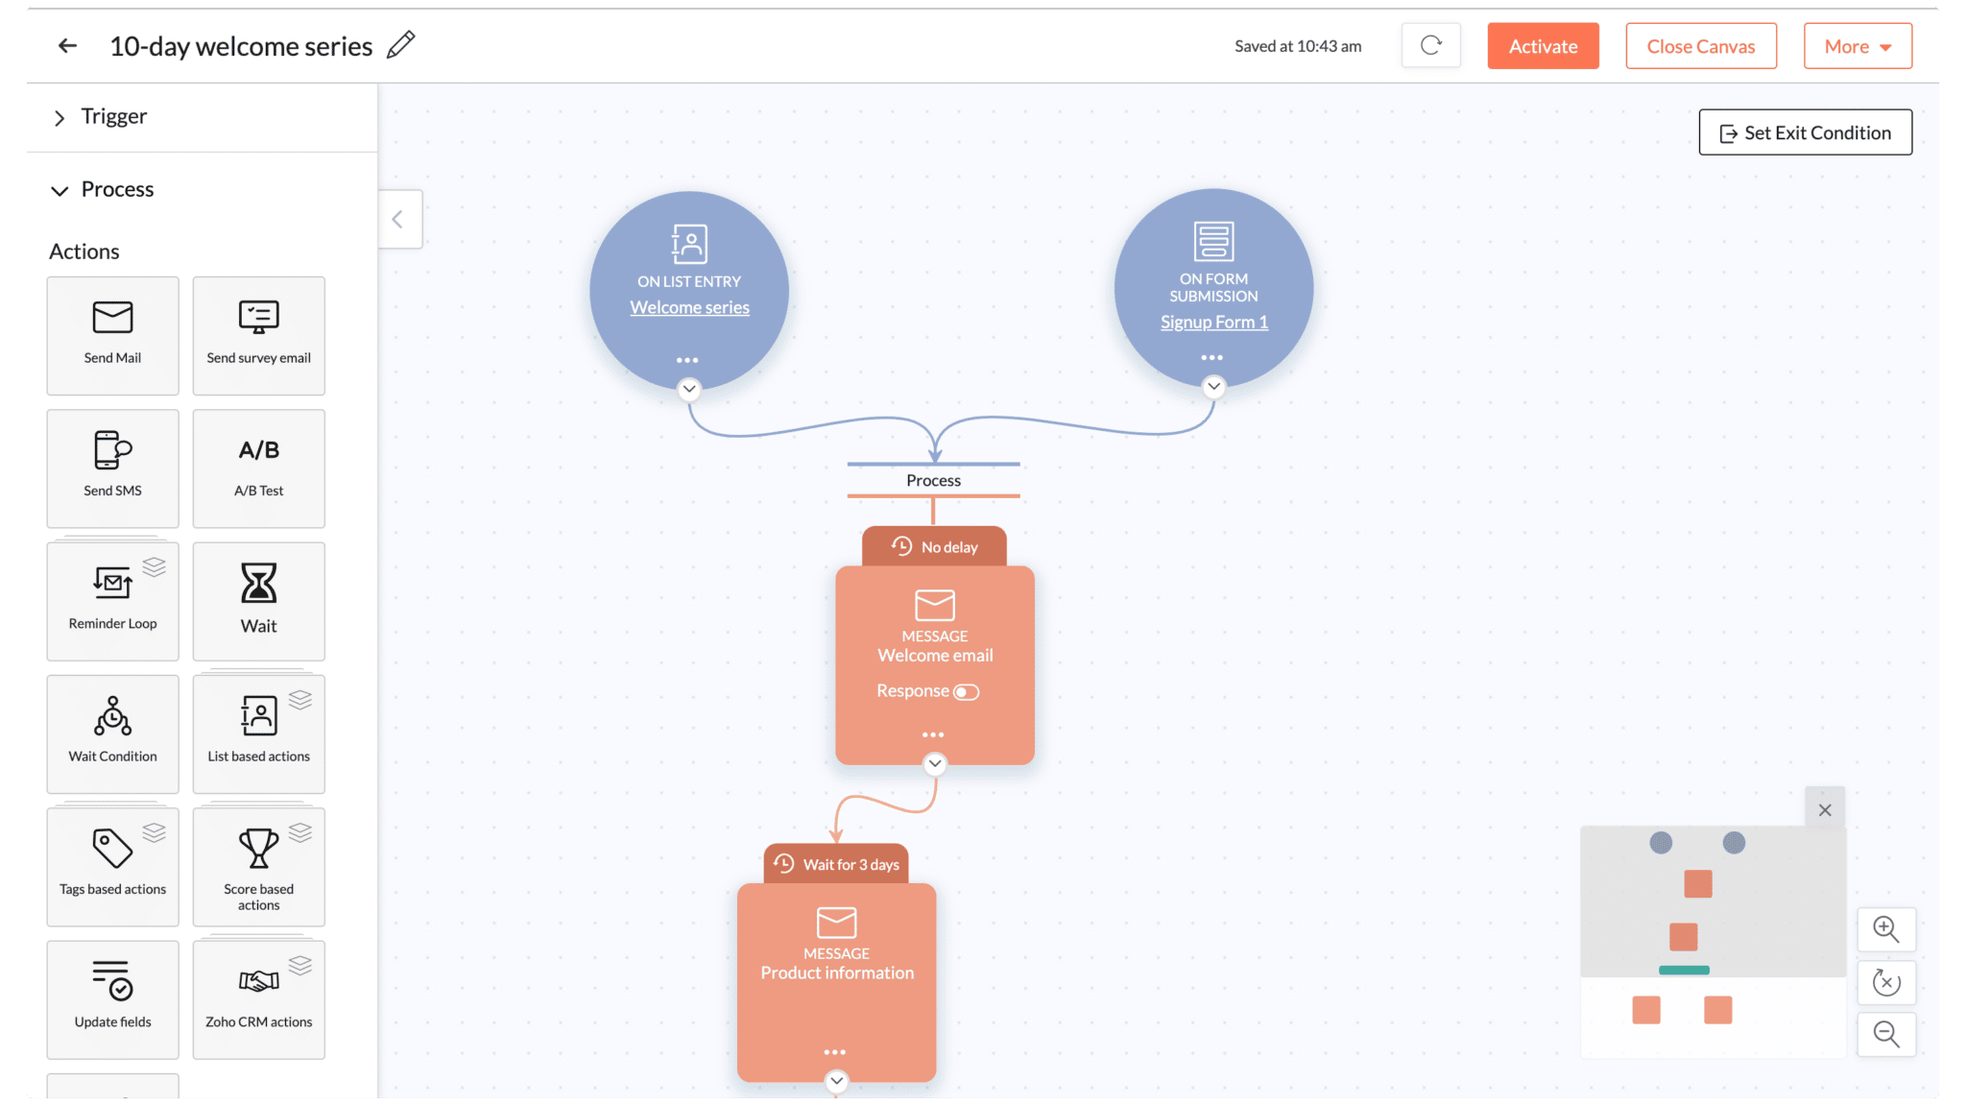Open options dots on Welcome series trigger

(x=687, y=360)
